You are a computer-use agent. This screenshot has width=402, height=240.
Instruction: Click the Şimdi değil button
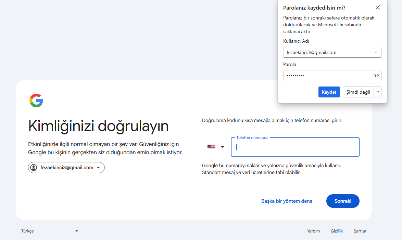click(x=358, y=92)
